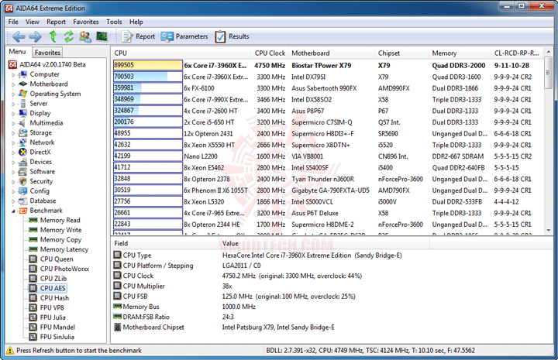The height and width of the screenshot is (360, 558).
Task: Select the Devices icon in tree
Action: pyautogui.click(x=22, y=162)
